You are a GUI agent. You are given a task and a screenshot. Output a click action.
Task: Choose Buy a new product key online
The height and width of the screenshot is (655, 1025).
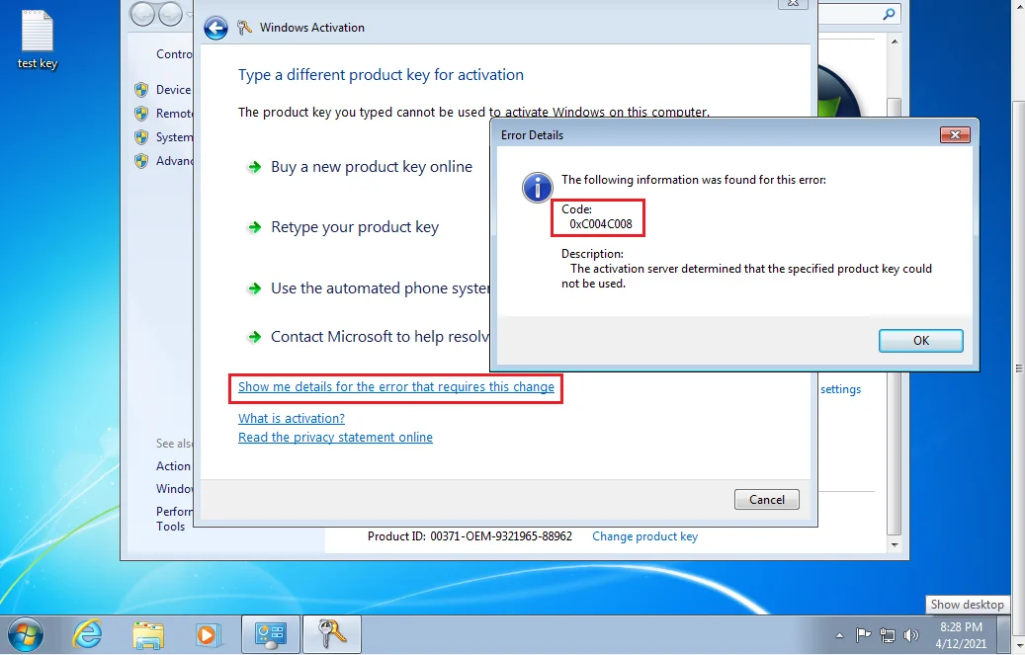[x=371, y=166]
